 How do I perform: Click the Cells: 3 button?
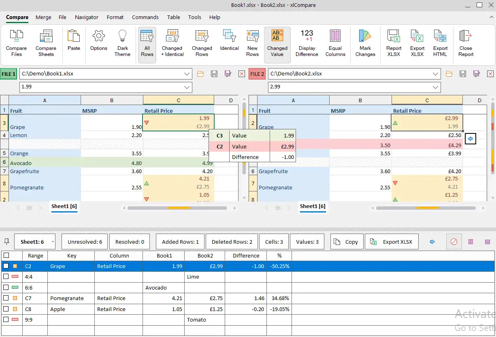tap(274, 242)
